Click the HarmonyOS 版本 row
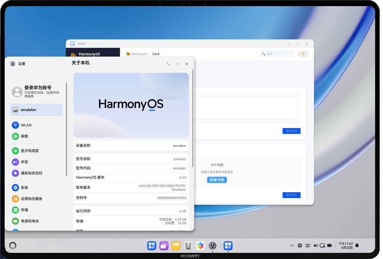 click(x=131, y=177)
